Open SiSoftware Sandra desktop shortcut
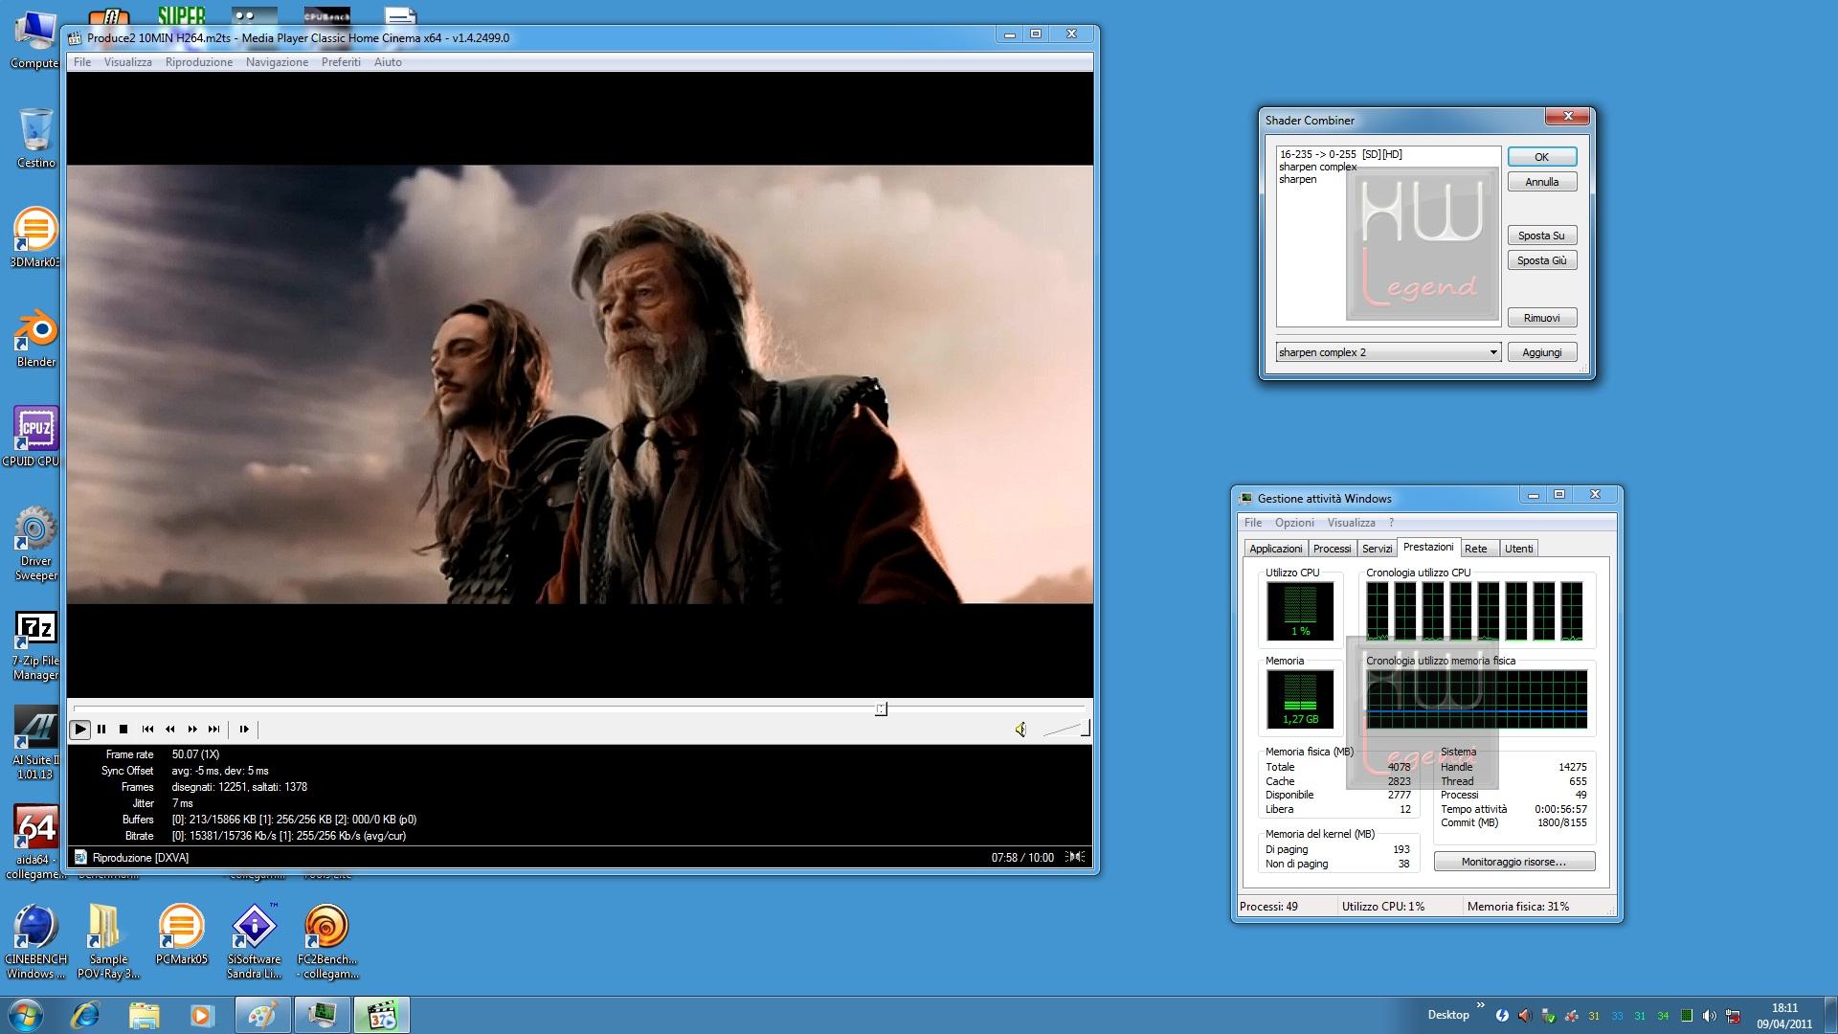 coord(254,942)
